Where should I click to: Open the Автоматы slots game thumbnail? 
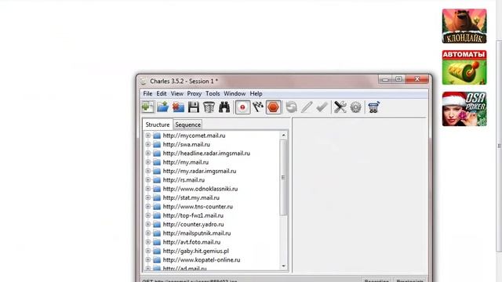464,67
